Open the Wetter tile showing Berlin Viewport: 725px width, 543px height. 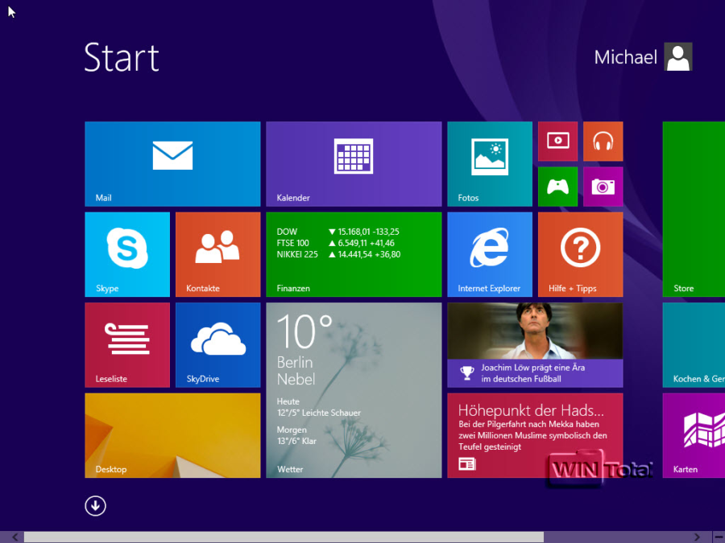pos(354,390)
